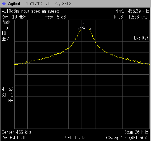Click the #Sweep 1 s (401 pts) readout
This screenshot has height=141, width=151.
[x=127, y=138]
